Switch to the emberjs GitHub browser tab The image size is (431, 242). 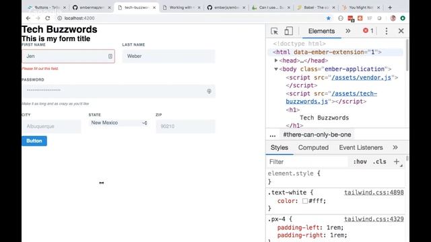tap(226, 7)
